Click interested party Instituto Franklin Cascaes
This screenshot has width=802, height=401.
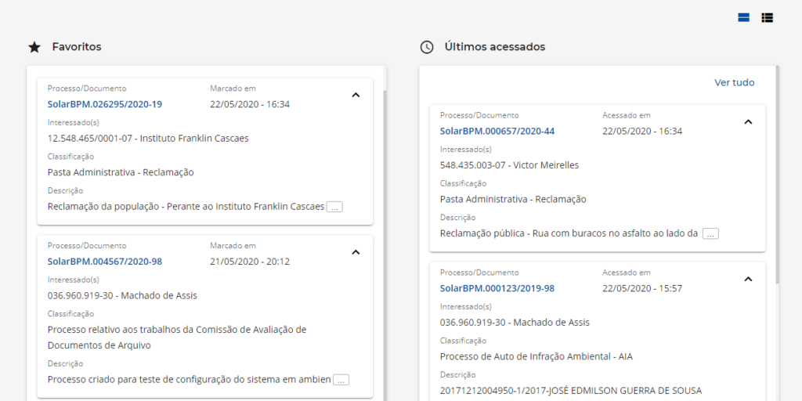(x=148, y=139)
